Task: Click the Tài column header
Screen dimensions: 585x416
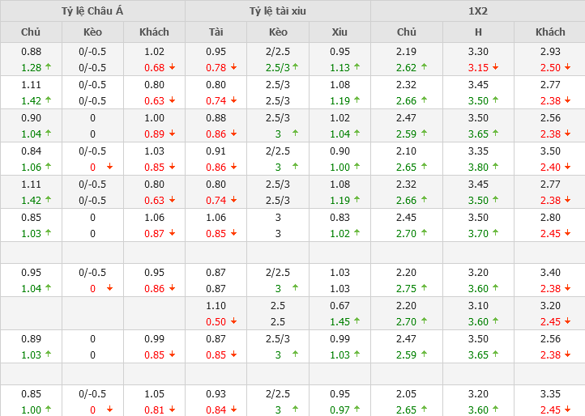Action: pos(216,32)
